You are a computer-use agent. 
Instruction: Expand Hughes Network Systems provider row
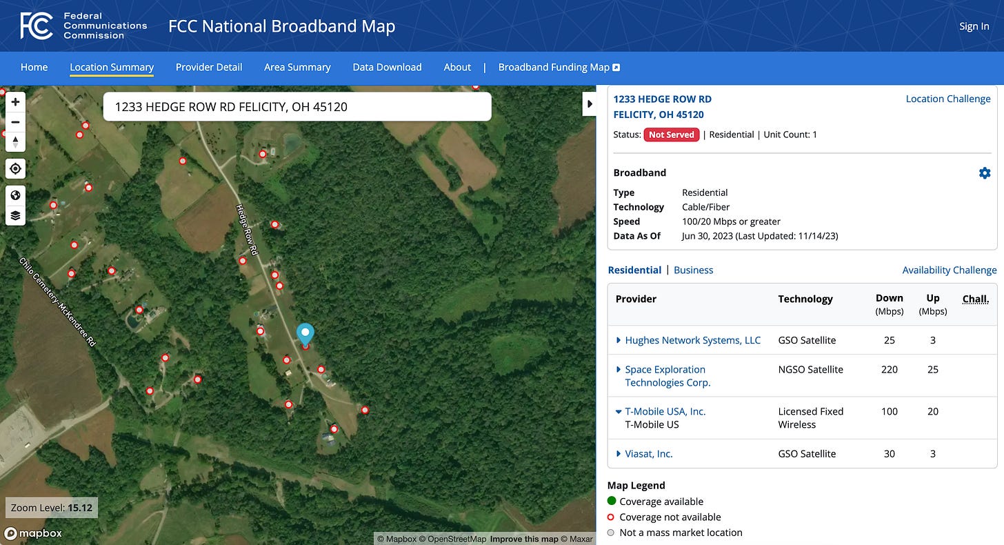(619, 340)
